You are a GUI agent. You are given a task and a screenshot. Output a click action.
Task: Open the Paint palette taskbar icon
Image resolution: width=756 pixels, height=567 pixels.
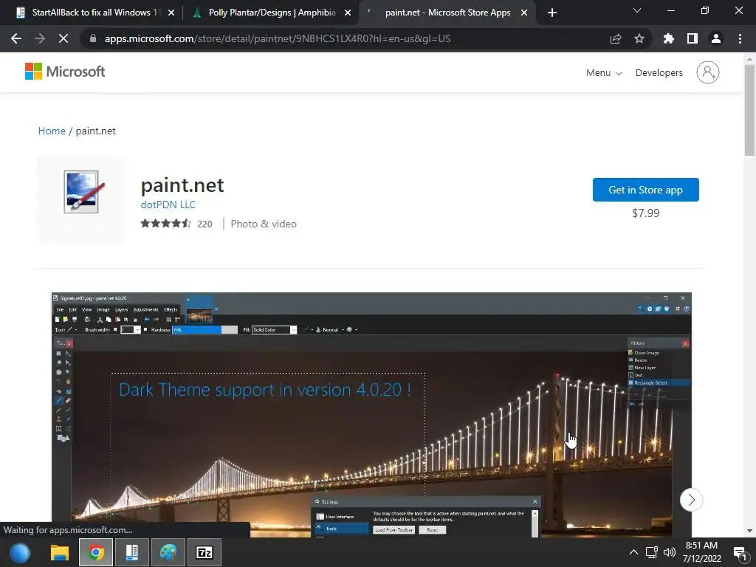[x=168, y=552]
